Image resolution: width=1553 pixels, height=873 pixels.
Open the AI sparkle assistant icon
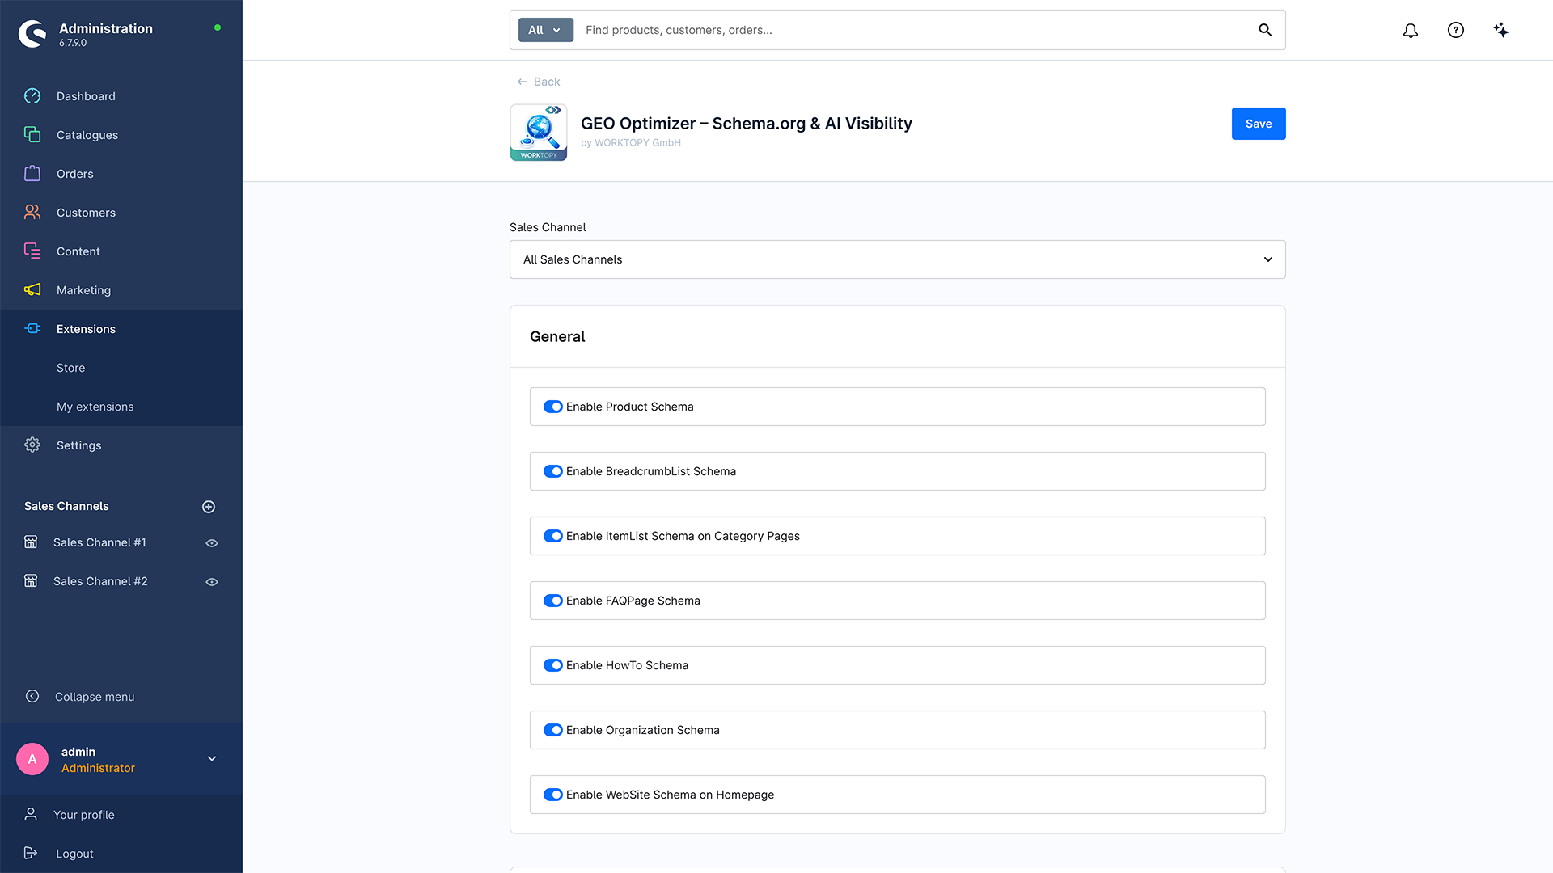pos(1501,30)
